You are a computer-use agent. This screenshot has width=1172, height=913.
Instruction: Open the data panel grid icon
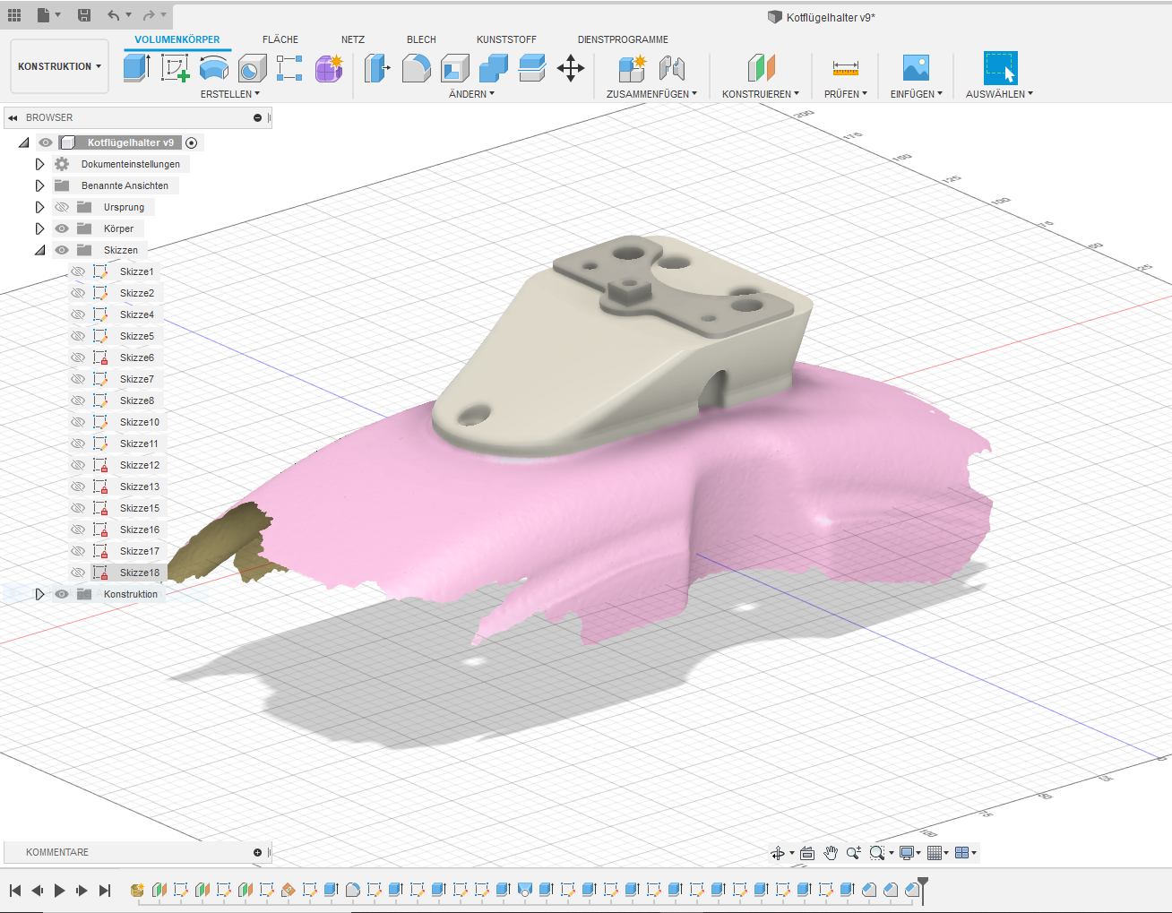(14, 15)
